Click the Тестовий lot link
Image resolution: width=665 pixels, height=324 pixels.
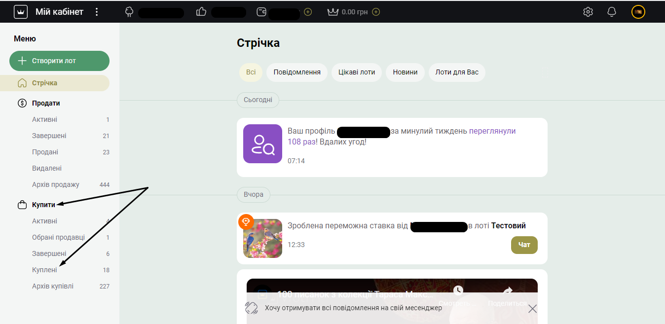coord(509,226)
